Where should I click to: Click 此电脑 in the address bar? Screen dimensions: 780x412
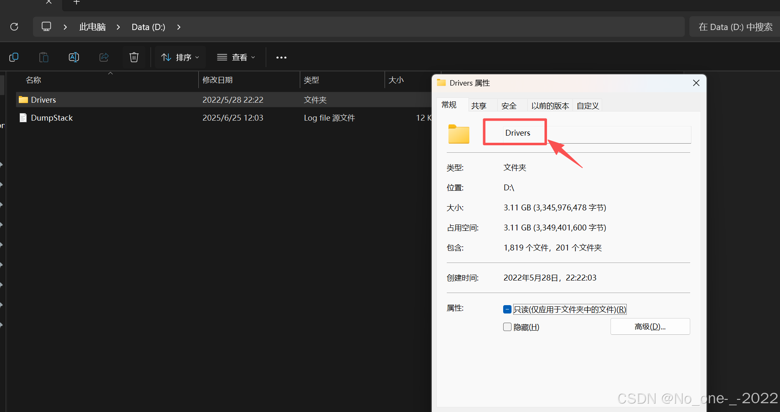click(x=93, y=27)
